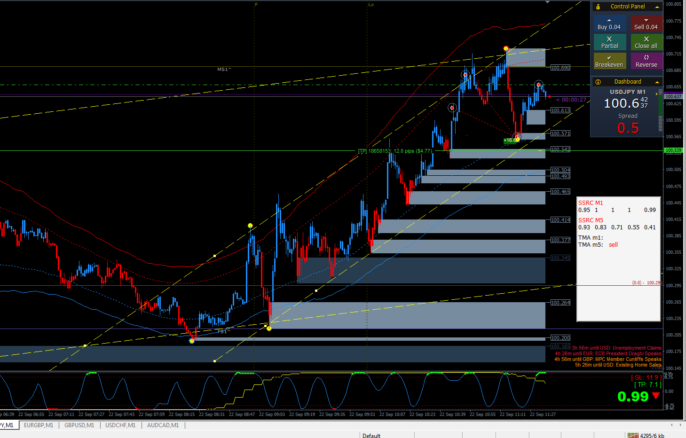Click the 100.414 price level label
The height and width of the screenshot is (438, 686).
coord(560,220)
